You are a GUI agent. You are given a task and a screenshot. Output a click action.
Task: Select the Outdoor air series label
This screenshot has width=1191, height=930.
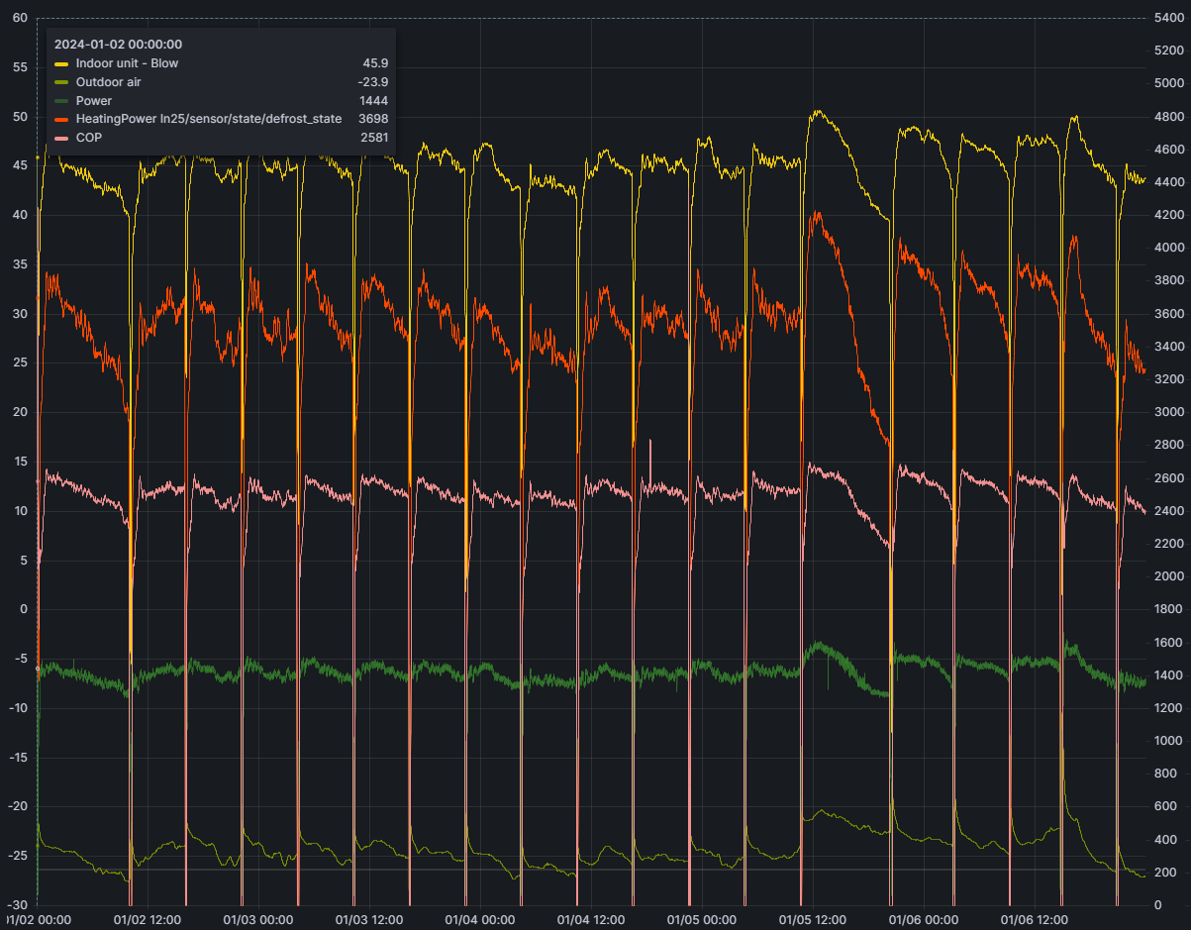coord(108,82)
